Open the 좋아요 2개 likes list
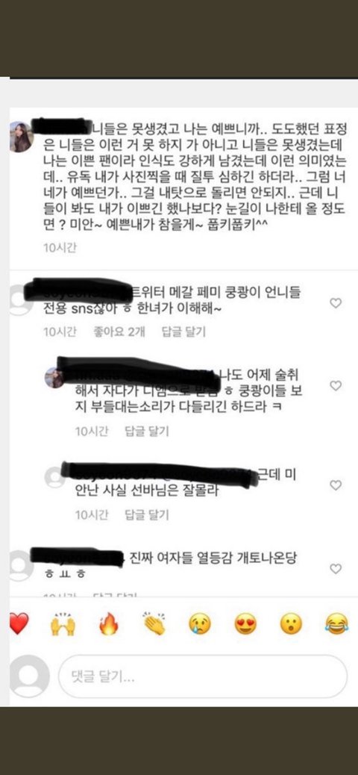Viewport: 358px width, 775px height. (x=119, y=332)
